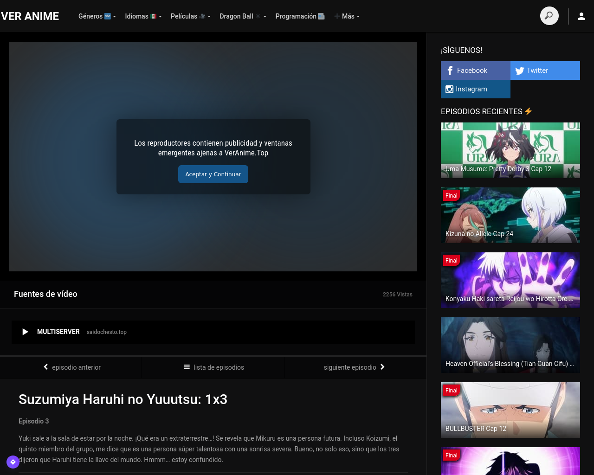The image size is (594, 475).
Task: Open lista de episodios
Action: (x=213, y=367)
